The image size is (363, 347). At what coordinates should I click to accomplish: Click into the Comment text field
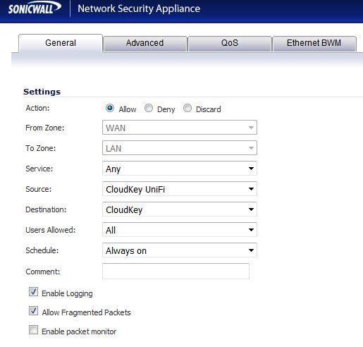(x=176, y=272)
